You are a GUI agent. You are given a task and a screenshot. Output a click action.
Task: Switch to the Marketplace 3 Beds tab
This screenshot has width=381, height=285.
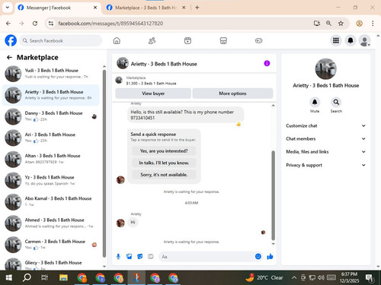(146, 8)
